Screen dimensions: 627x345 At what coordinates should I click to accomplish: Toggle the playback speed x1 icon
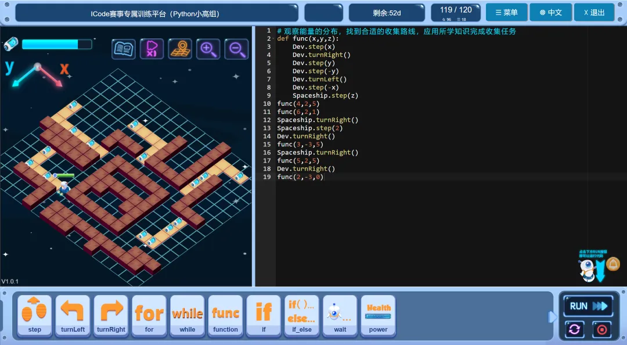[152, 49]
